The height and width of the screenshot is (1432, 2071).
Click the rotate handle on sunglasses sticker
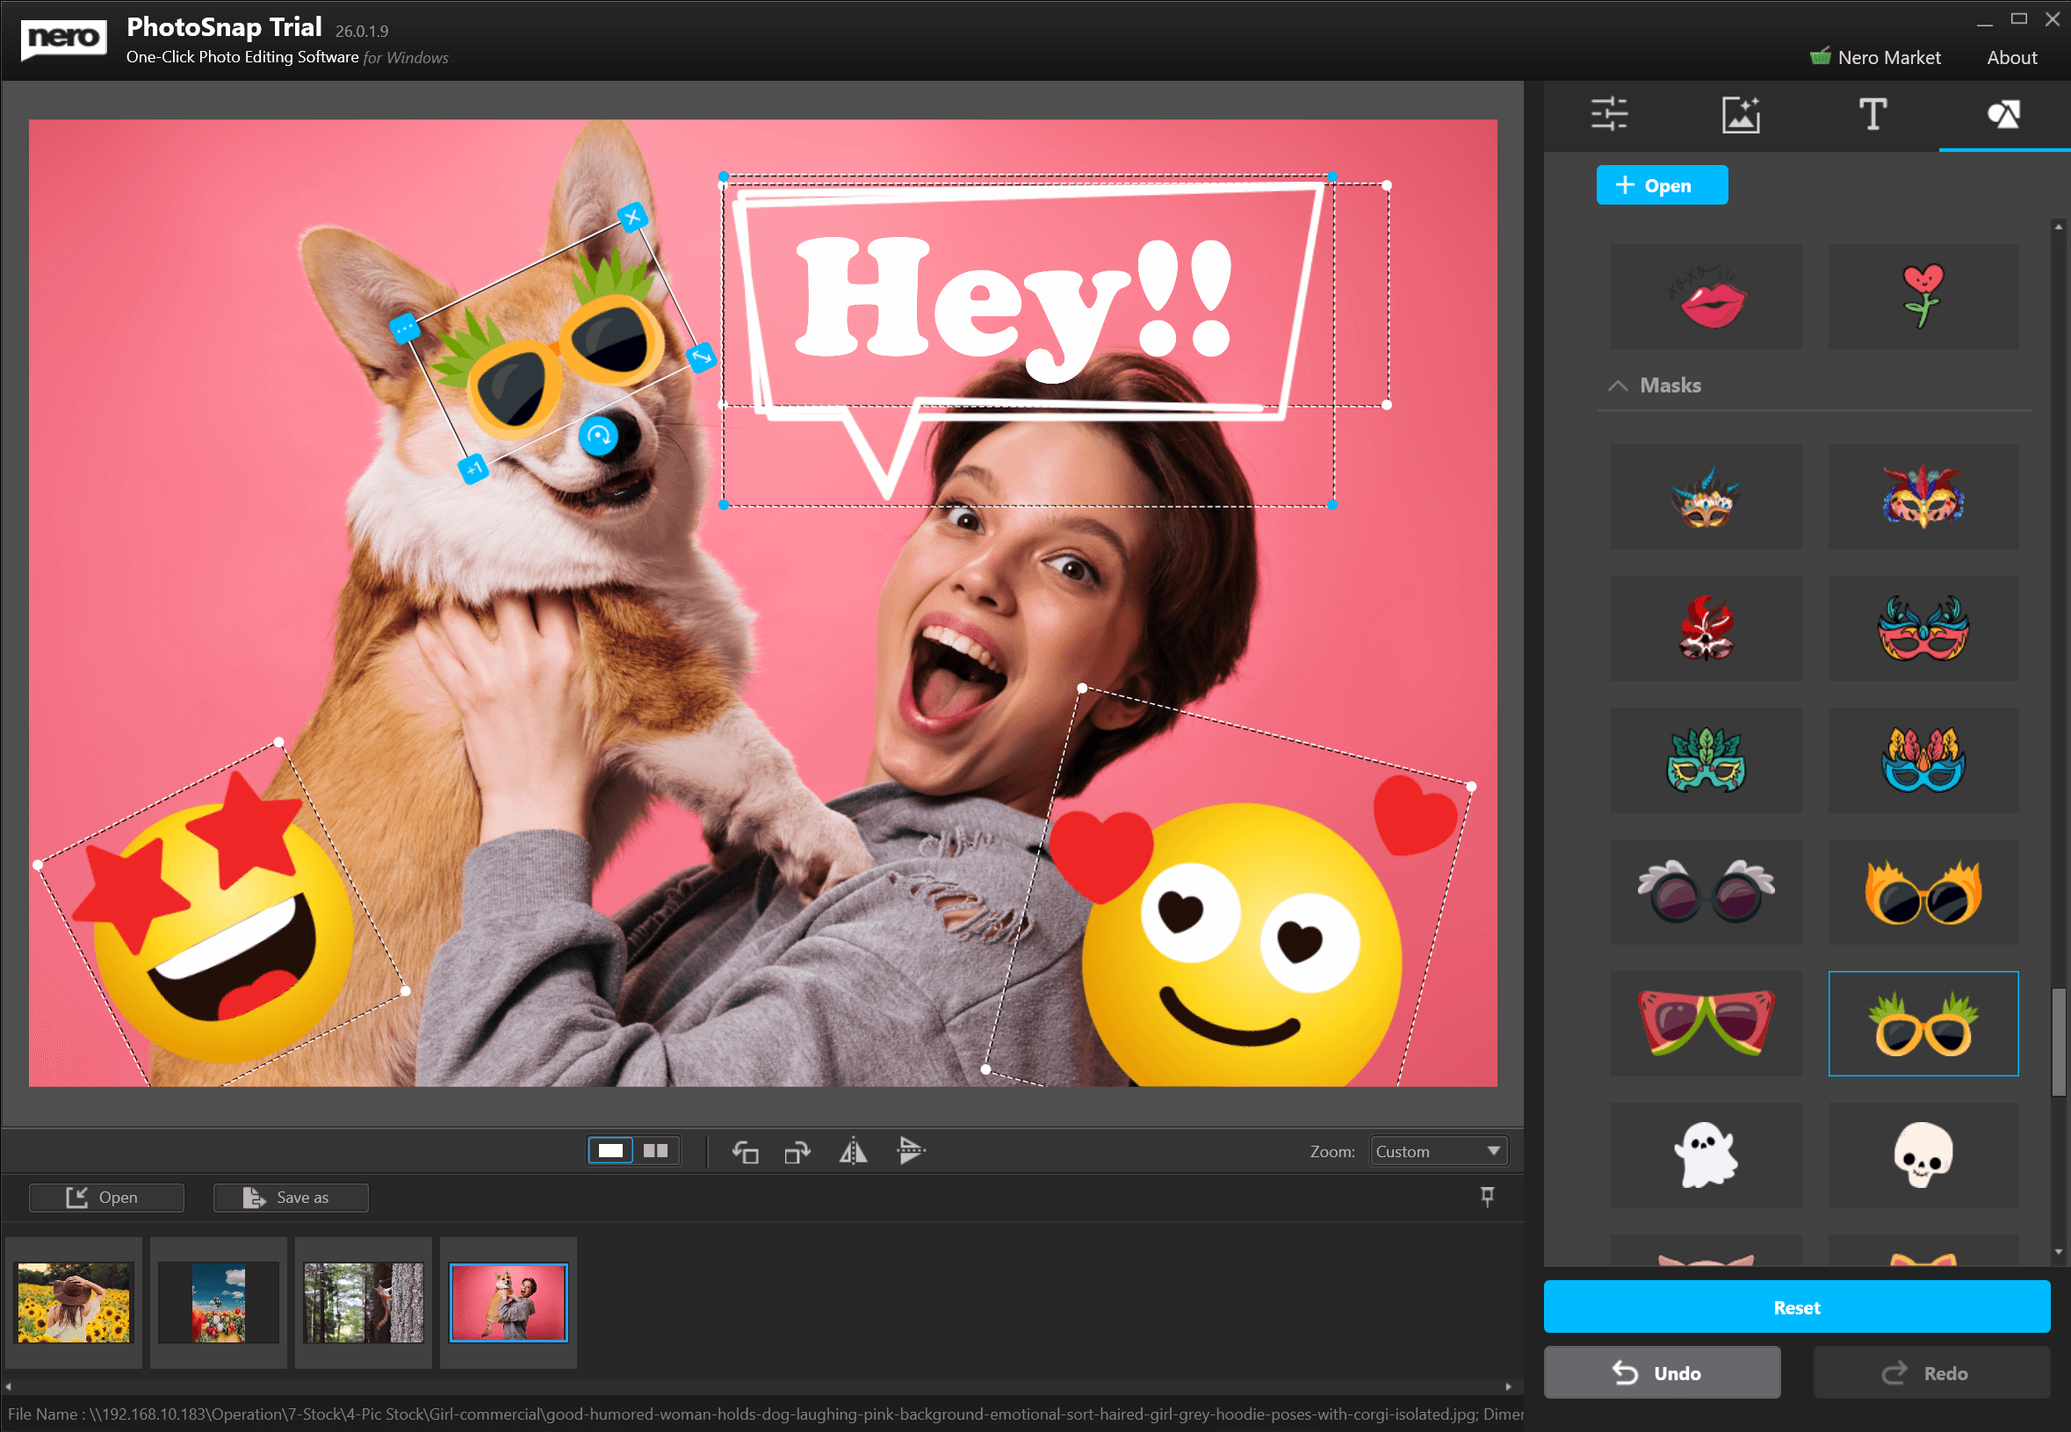[x=598, y=437]
